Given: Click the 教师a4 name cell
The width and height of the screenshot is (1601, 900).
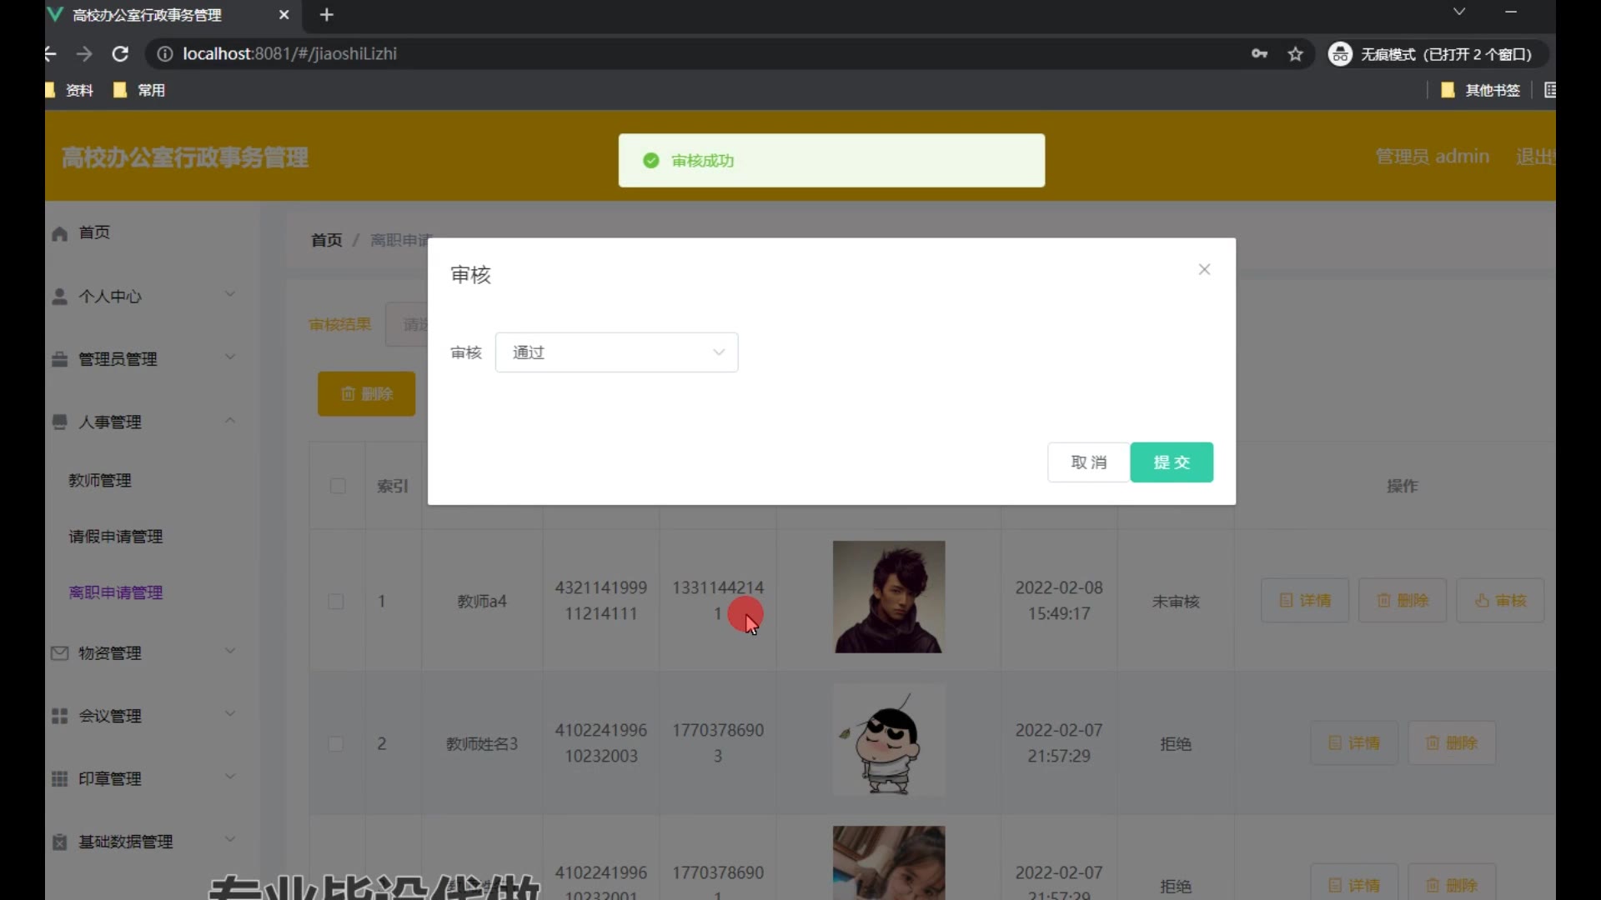Looking at the screenshot, I should tap(482, 602).
